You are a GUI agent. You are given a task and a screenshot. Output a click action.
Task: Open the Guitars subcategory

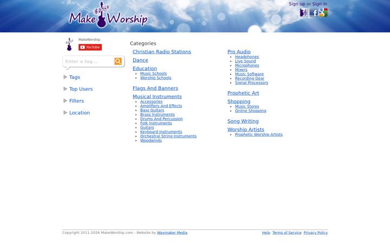pyautogui.click(x=147, y=127)
